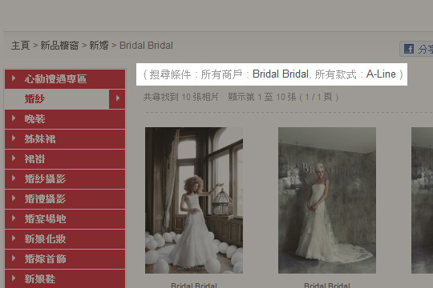Image resolution: width=433 pixels, height=288 pixels.
Task: Expand the arrow next to 婚紗攝影
Action: (14, 178)
